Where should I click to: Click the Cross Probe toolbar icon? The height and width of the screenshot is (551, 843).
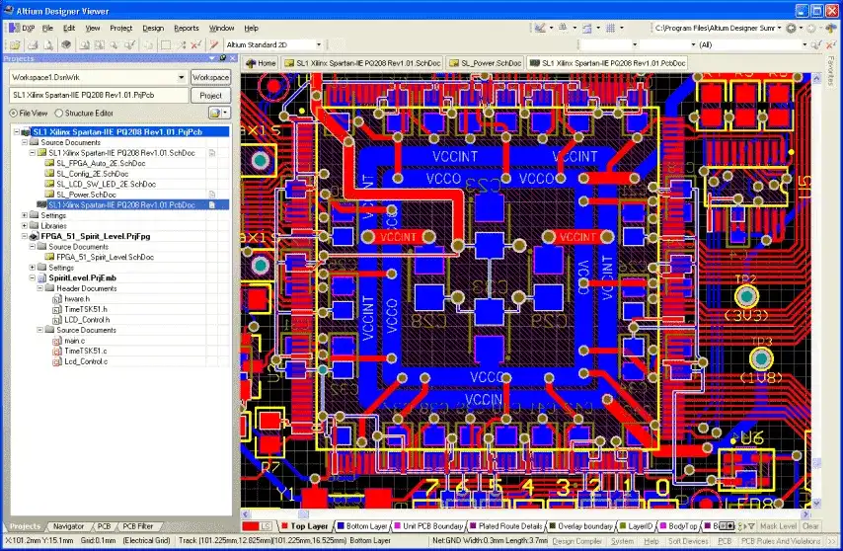click(214, 45)
